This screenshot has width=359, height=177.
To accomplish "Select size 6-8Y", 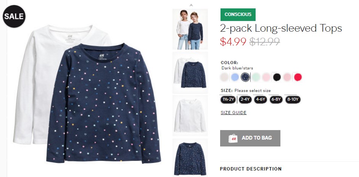I will [x=276, y=100].
